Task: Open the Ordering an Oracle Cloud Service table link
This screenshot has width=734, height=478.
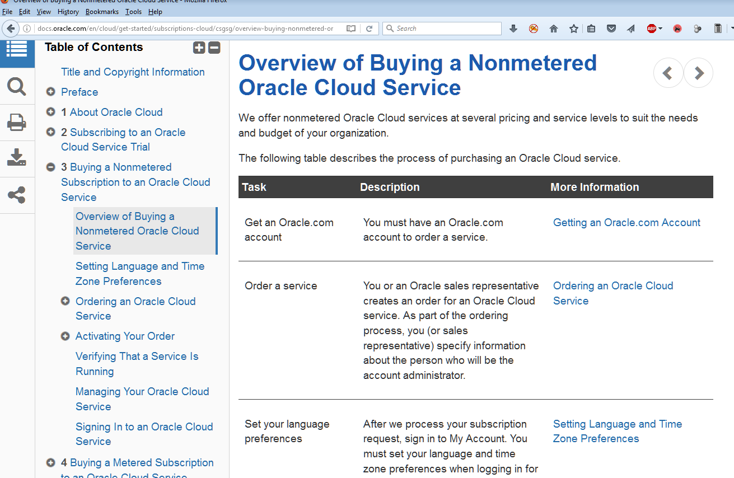Action: (x=613, y=293)
